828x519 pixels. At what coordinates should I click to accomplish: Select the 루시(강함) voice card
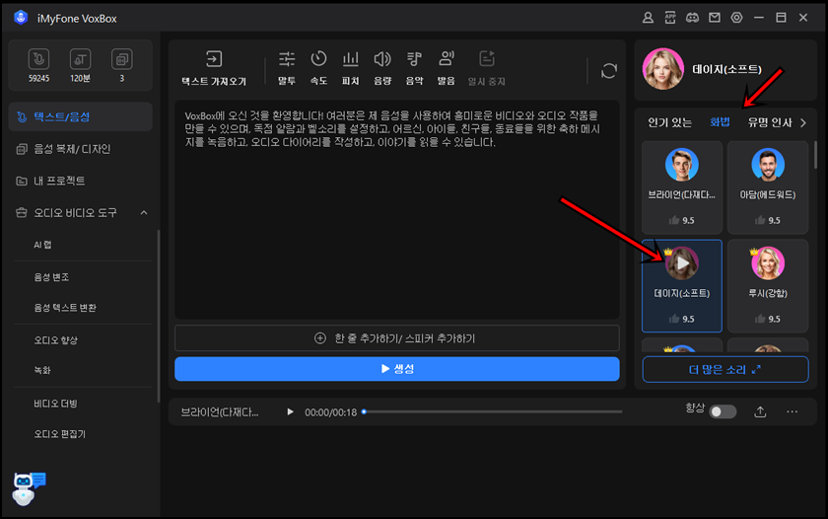click(x=767, y=286)
